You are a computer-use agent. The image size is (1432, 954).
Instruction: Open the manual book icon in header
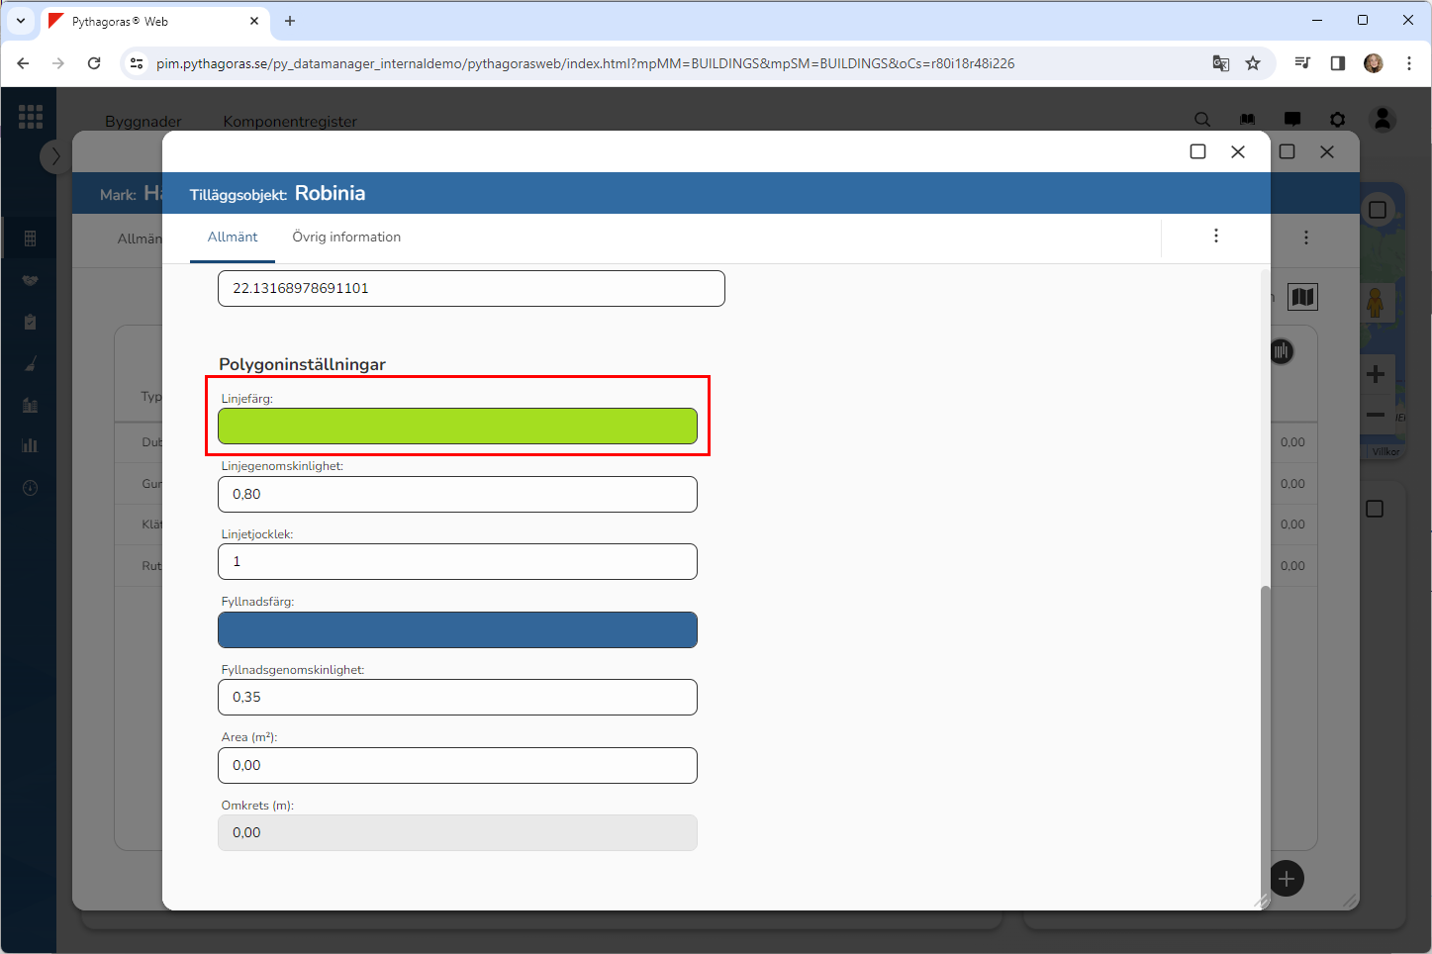(1247, 120)
